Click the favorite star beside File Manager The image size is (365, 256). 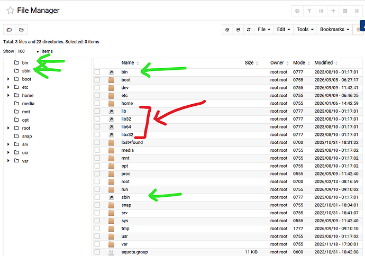(10, 11)
